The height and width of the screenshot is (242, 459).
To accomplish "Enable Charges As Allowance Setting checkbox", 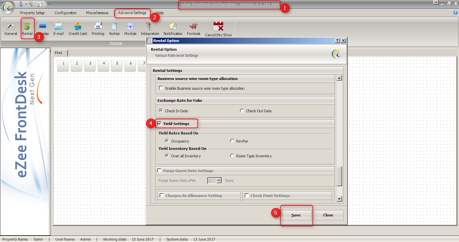I will coord(161,195).
